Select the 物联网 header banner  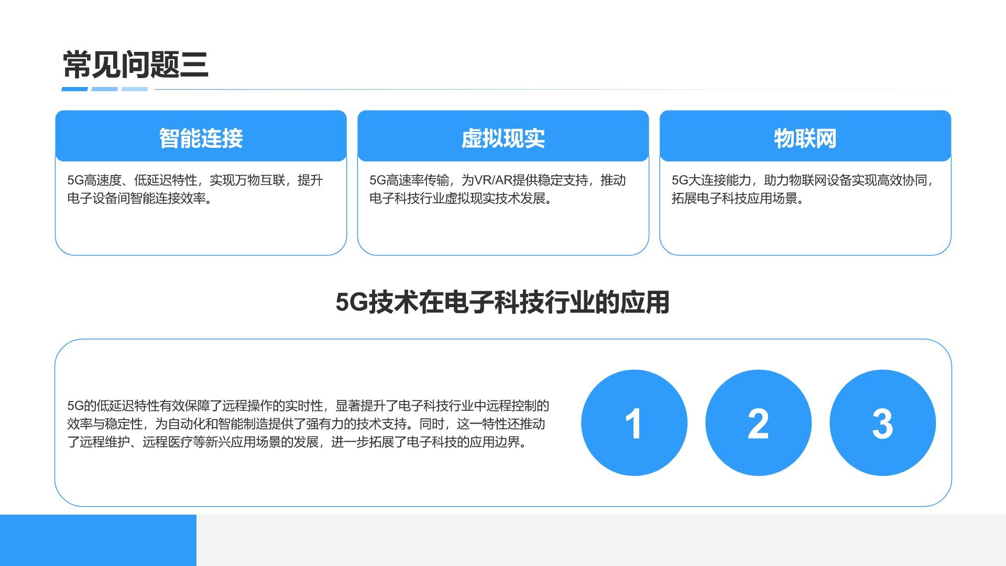pos(805,136)
